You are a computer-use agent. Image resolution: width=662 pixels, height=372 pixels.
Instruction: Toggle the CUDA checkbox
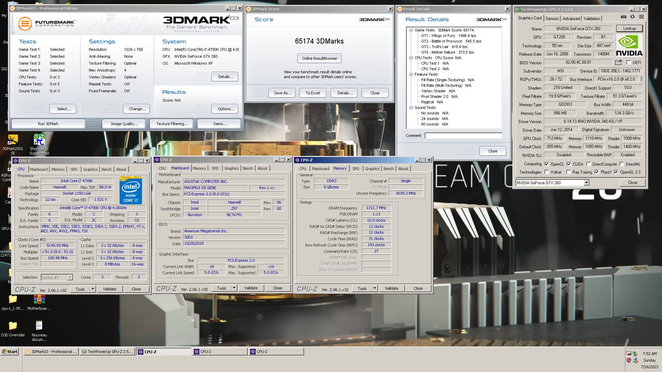[x=569, y=164]
